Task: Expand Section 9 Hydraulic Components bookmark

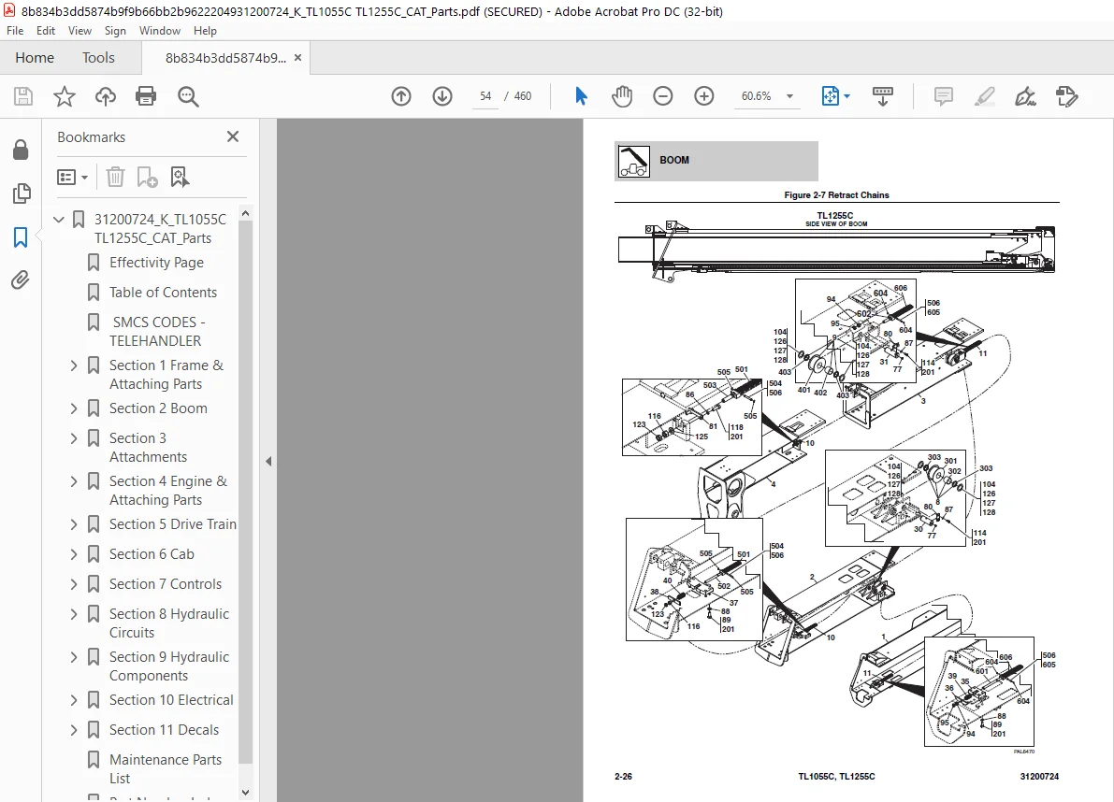Action: 74,657
